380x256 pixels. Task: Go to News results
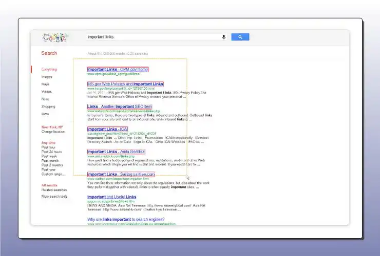pos(46,99)
